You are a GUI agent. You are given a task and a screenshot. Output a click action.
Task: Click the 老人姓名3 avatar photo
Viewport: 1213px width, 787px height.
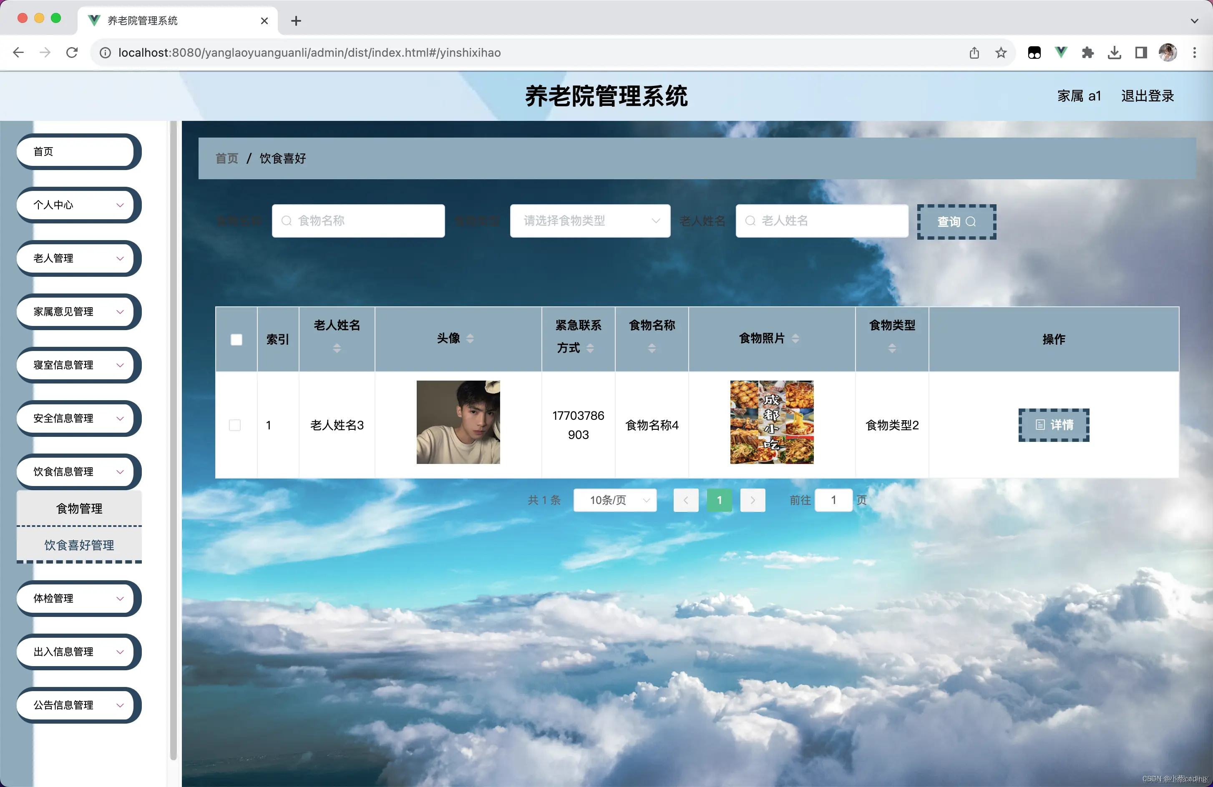point(457,422)
